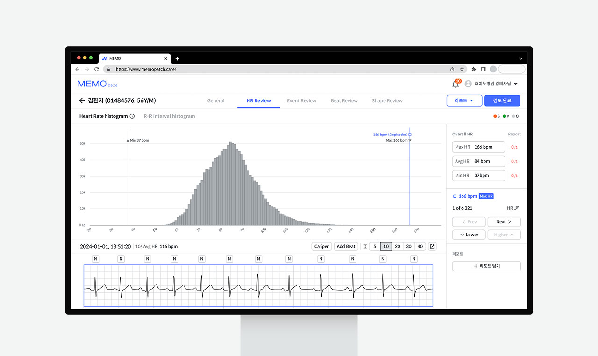The image size is (598, 356).
Task: Click the HR sort order icon
Action: coord(516,208)
